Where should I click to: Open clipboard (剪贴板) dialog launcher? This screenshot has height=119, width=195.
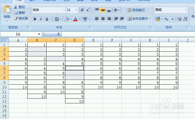28,27
